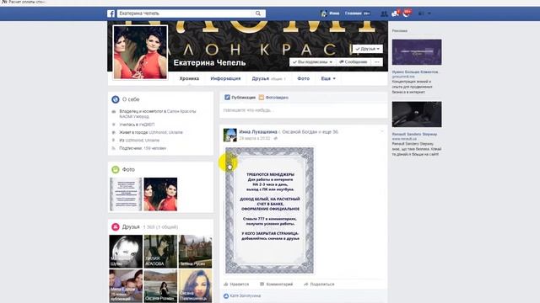Click the Сообщение message button
This screenshot has width=540, height=303.
coord(354,61)
